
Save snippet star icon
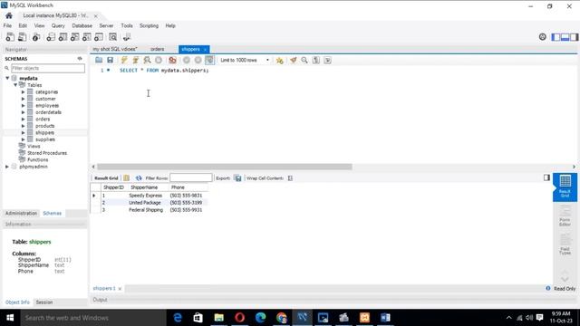(280, 61)
